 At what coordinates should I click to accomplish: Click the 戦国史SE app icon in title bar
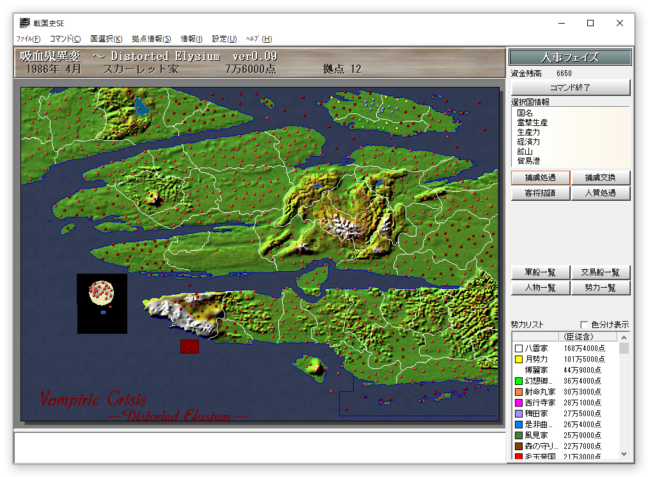tap(24, 24)
